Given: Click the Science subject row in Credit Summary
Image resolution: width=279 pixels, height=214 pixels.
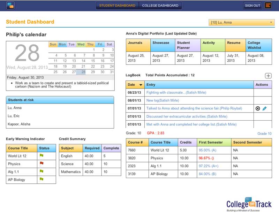Looking at the screenshot, I should coord(90,164).
